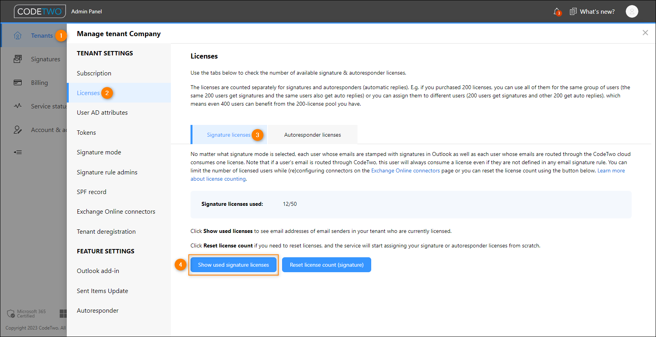The height and width of the screenshot is (337, 656).
Task: Click the FEATURE SETTINGS header
Action: (x=105, y=251)
